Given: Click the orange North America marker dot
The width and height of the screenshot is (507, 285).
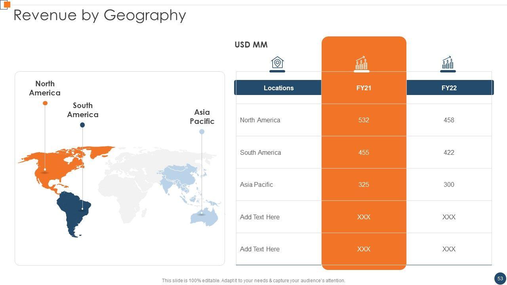Looking at the screenshot, I should coord(45,103).
